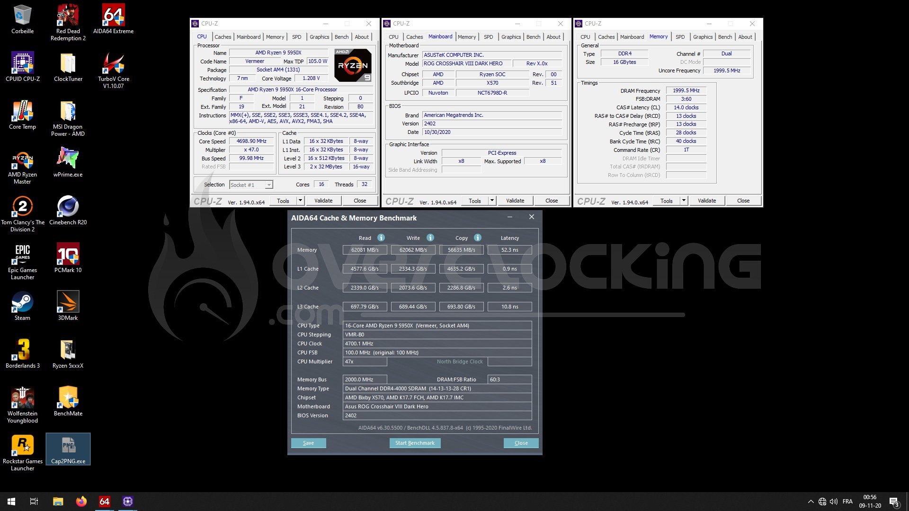Open Epic Games Launcher shortcut
This screenshot has width=909, height=511.
pyautogui.click(x=22, y=262)
